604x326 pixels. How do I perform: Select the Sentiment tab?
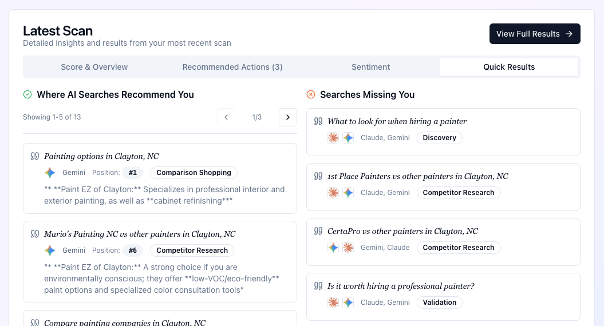[x=370, y=67]
